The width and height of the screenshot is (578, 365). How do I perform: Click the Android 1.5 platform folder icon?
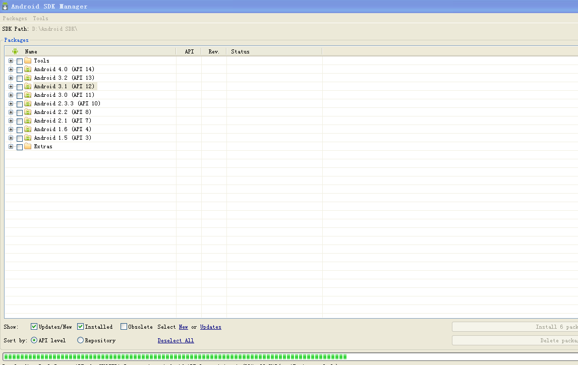28,138
